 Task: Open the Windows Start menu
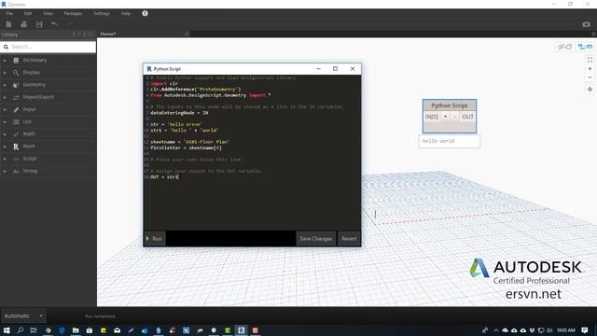coord(7,330)
